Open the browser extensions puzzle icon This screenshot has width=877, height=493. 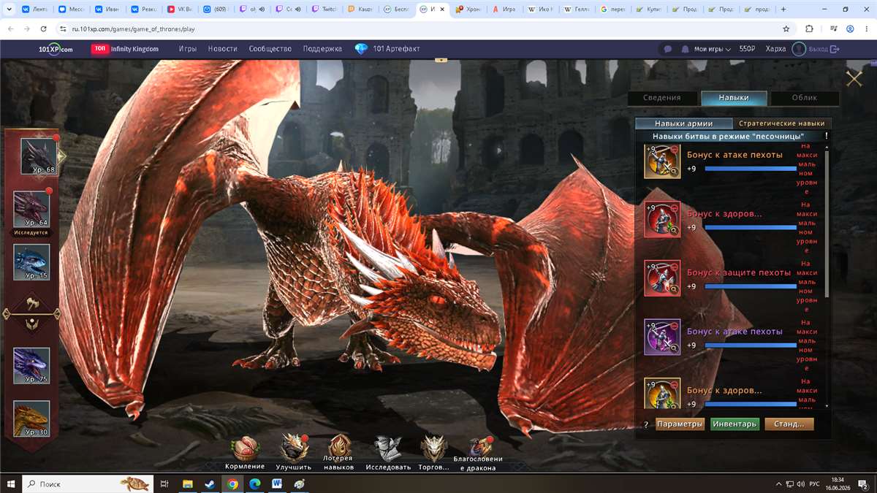(809, 28)
